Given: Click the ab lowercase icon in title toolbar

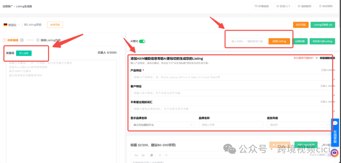Looking at the screenshot, I should pos(143,155).
